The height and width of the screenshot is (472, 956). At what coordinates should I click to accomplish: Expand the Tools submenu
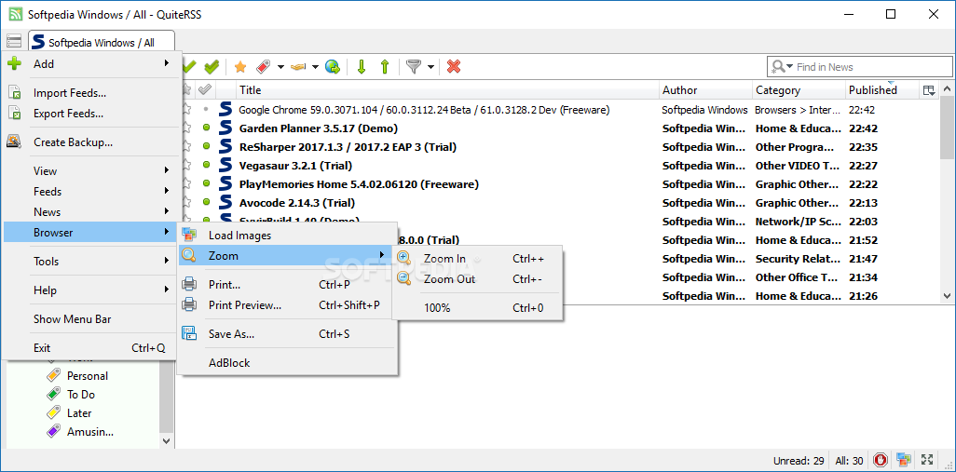tap(167, 262)
